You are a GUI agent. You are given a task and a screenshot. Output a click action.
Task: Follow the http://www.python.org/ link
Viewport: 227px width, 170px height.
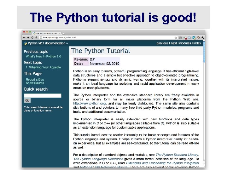(x=90, y=104)
